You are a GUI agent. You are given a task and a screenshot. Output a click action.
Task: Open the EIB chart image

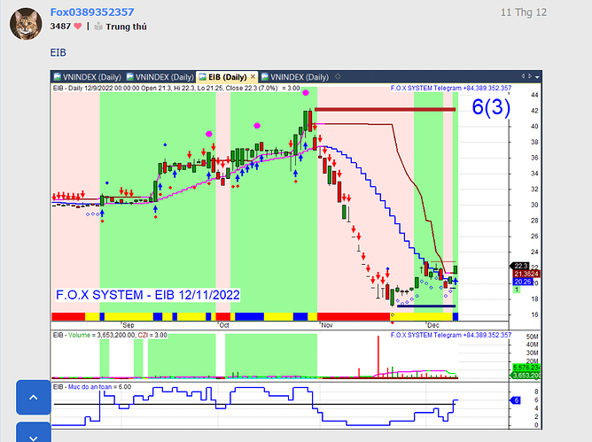(x=296, y=250)
